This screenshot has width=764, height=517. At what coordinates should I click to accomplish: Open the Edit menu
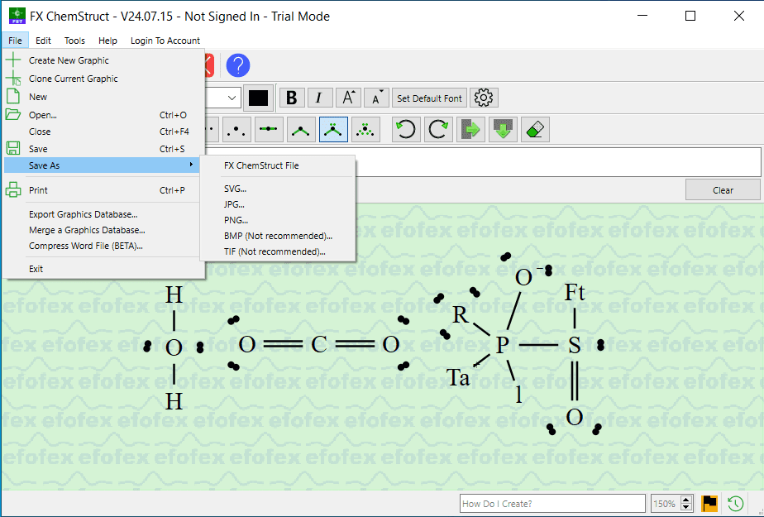click(x=43, y=41)
